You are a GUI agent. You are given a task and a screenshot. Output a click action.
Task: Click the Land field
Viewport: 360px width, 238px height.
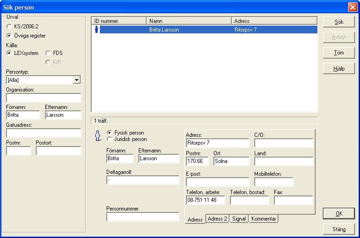[x=284, y=161]
